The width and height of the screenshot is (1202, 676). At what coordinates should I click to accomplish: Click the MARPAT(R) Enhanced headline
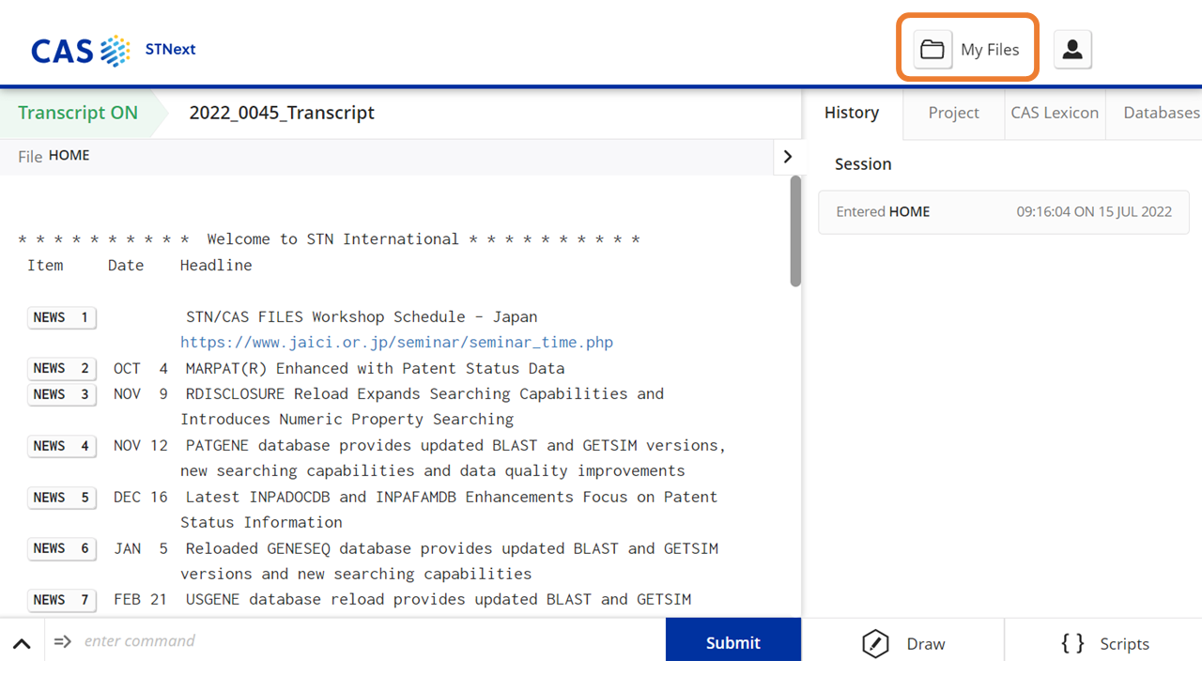coord(376,368)
